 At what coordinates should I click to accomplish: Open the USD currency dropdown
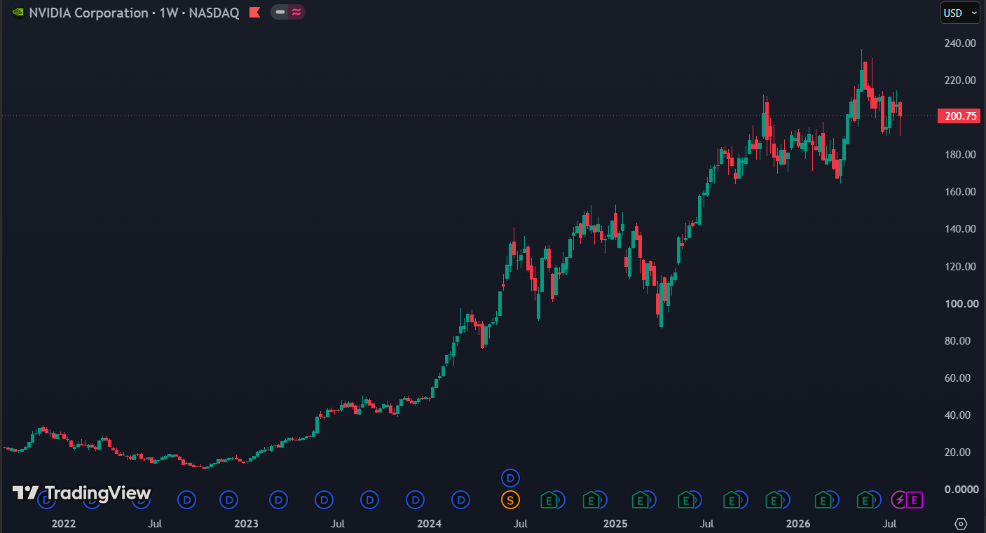(960, 13)
